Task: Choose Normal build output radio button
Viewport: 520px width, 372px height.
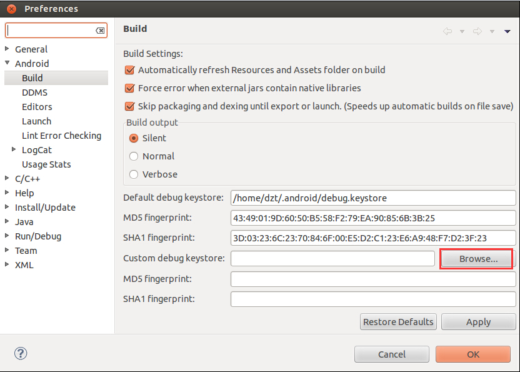Action: coord(134,156)
